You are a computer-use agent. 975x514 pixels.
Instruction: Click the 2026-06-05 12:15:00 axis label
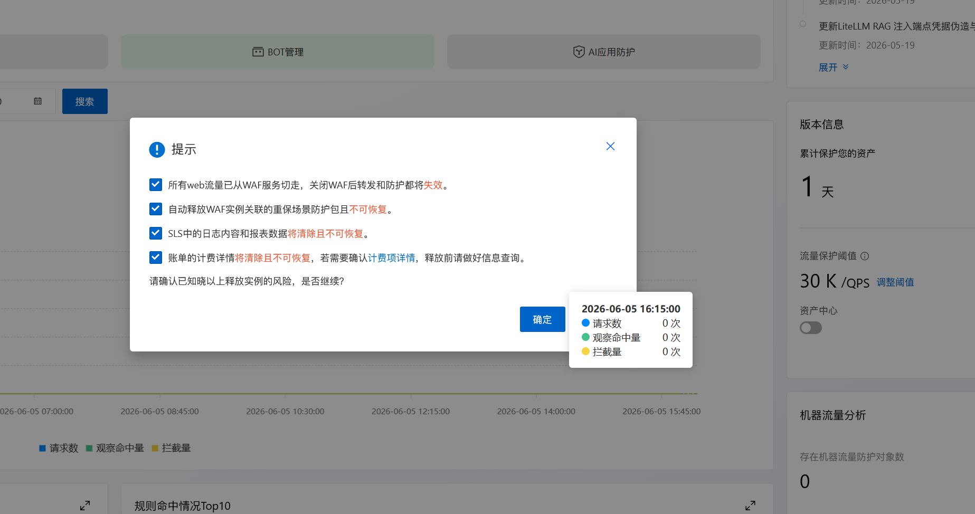tap(411, 412)
